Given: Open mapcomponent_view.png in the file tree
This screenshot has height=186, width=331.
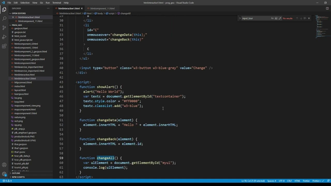Looking at the screenshot, I should (x=27, y=106).
